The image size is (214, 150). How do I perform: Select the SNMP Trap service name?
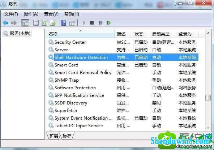[x=67, y=80]
